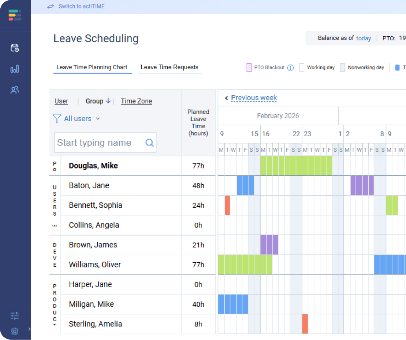
Task: Click the PTO Blackout purple legend swatch
Action: click(249, 68)
